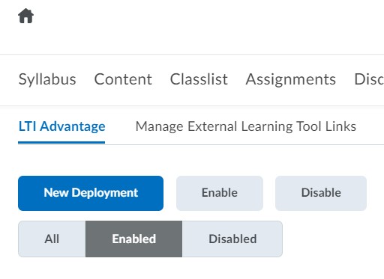
Task: Create a new LTI deployment
Action: coord(91,193)
